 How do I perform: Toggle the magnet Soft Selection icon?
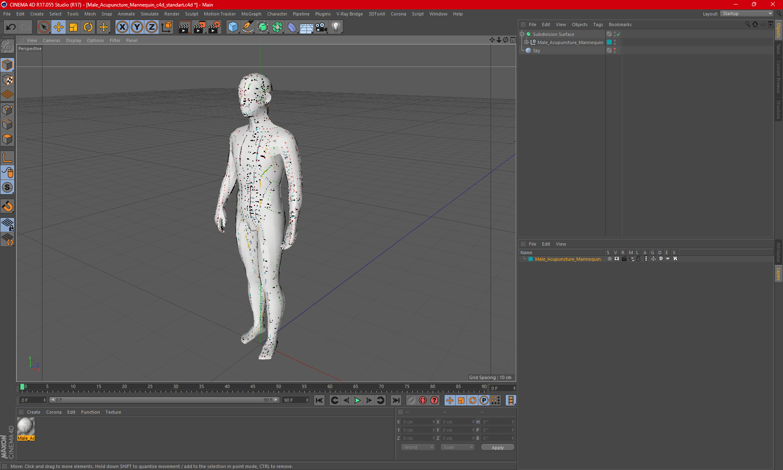coord(7,206)
